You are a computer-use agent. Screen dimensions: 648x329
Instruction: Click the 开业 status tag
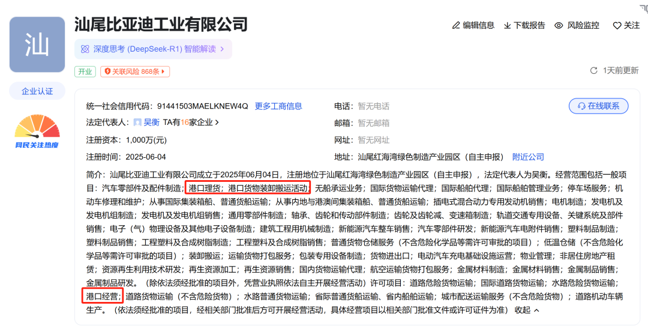[85, 71]
